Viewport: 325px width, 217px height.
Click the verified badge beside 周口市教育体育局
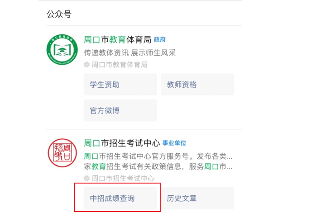(87, 65)
